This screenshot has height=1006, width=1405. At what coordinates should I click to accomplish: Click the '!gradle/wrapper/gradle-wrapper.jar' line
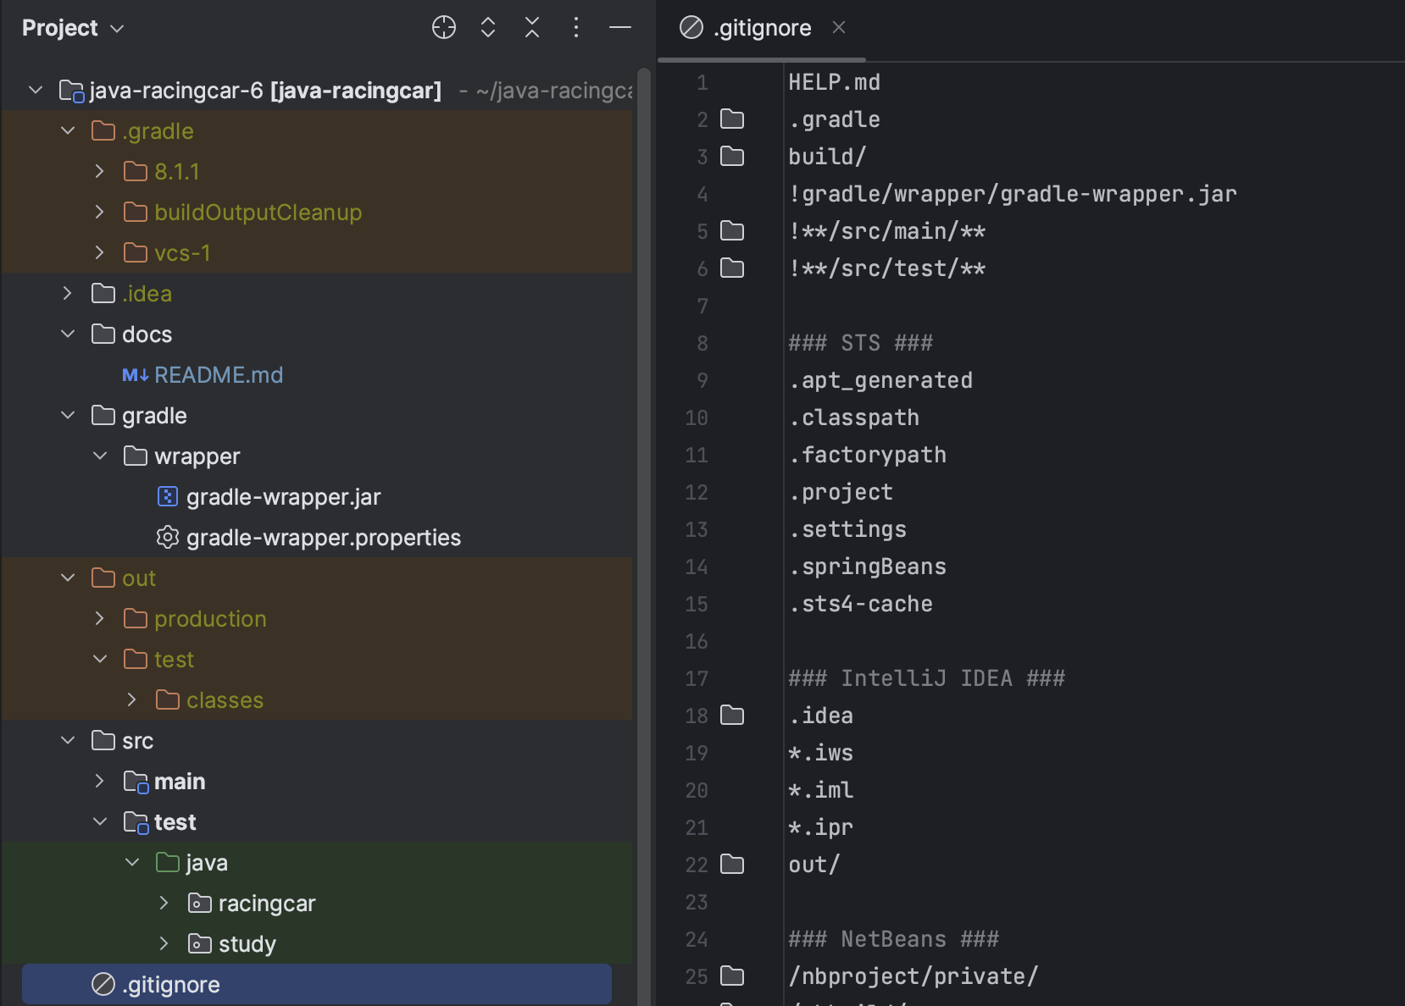(1013, 194)
